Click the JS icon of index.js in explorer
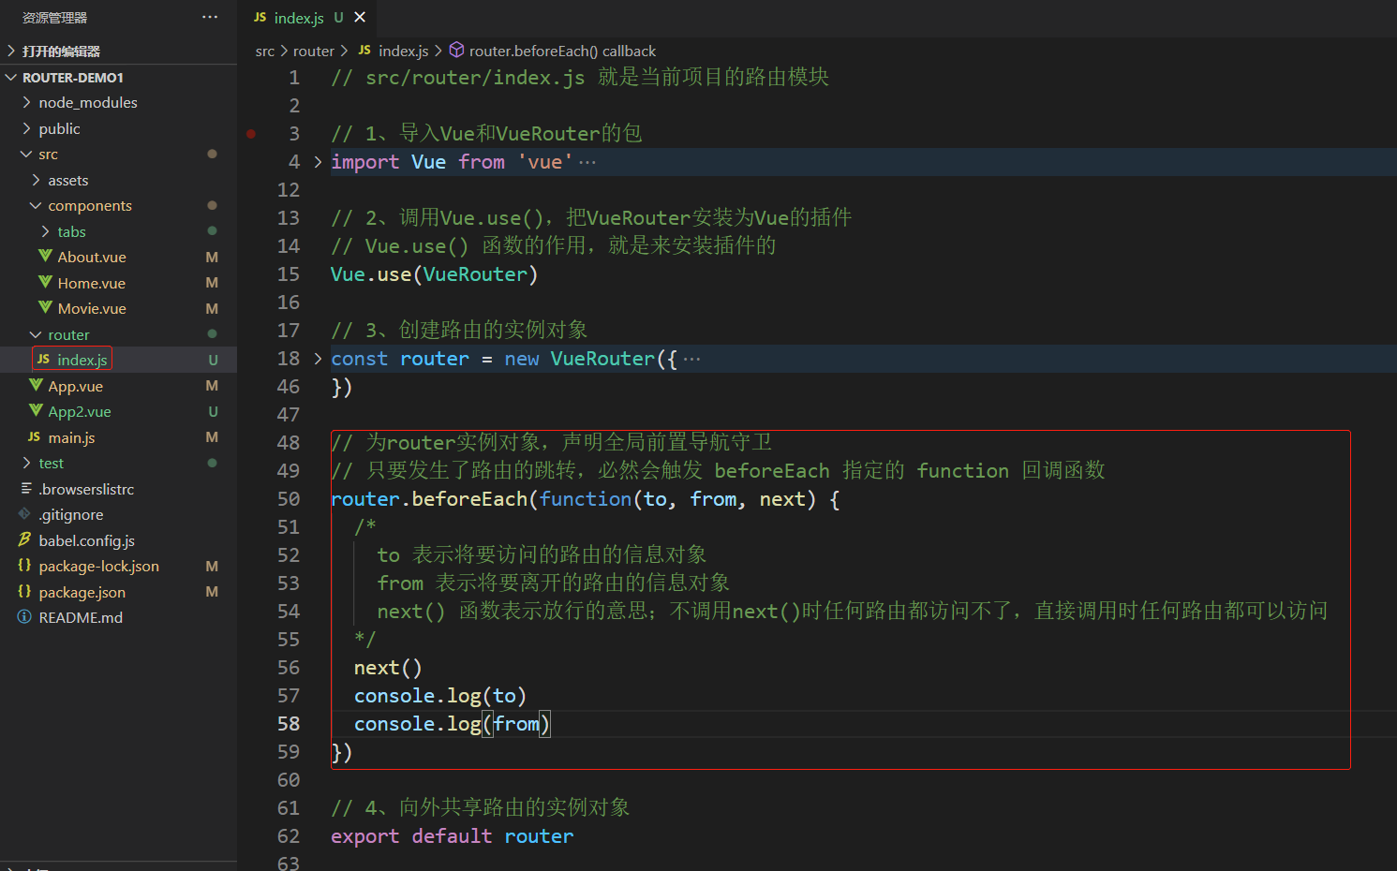1397x871 pixels. [x=43, y=359]
